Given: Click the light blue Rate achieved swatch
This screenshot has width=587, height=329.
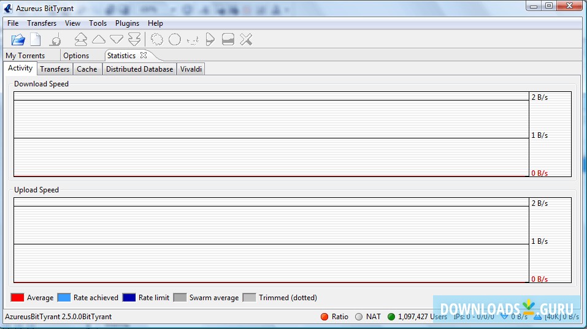Looking at the screenshot, I should pyautogui.click(x=64, y=298).
